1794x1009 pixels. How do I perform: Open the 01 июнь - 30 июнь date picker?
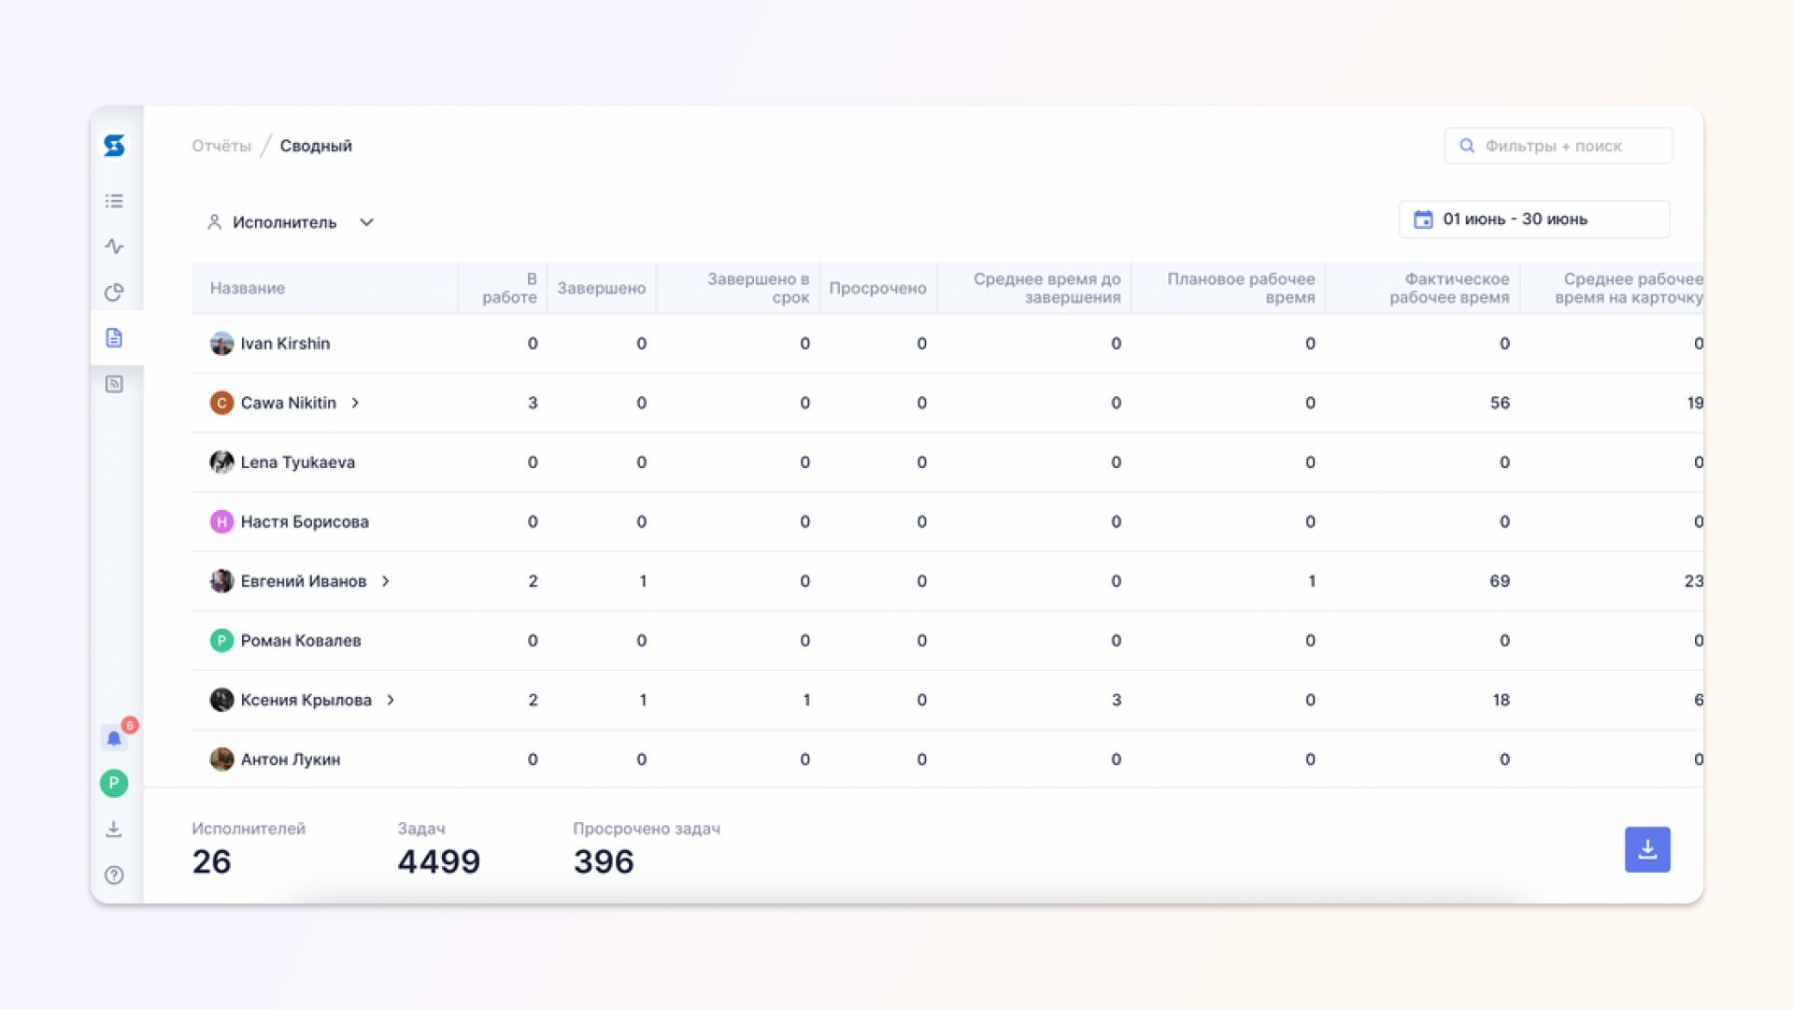click(1533, 220)
